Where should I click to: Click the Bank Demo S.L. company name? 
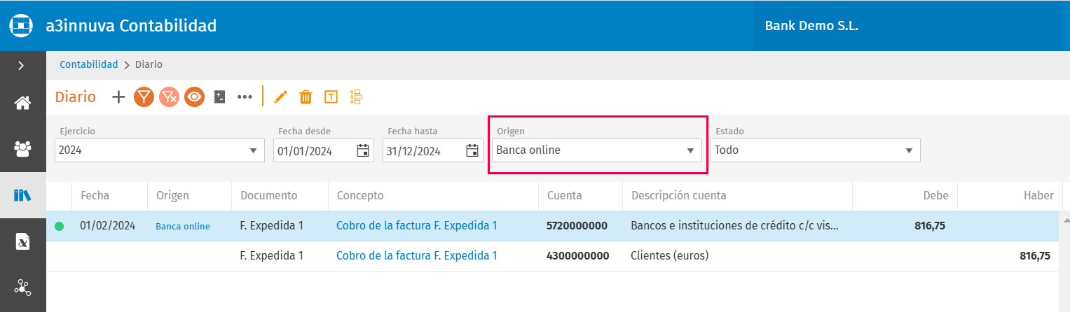811,27
